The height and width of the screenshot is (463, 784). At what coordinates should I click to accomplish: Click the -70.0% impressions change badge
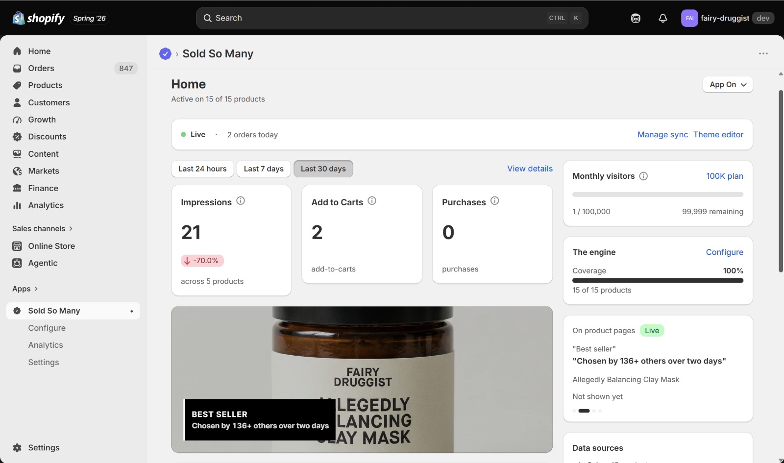tap(202, 261)
